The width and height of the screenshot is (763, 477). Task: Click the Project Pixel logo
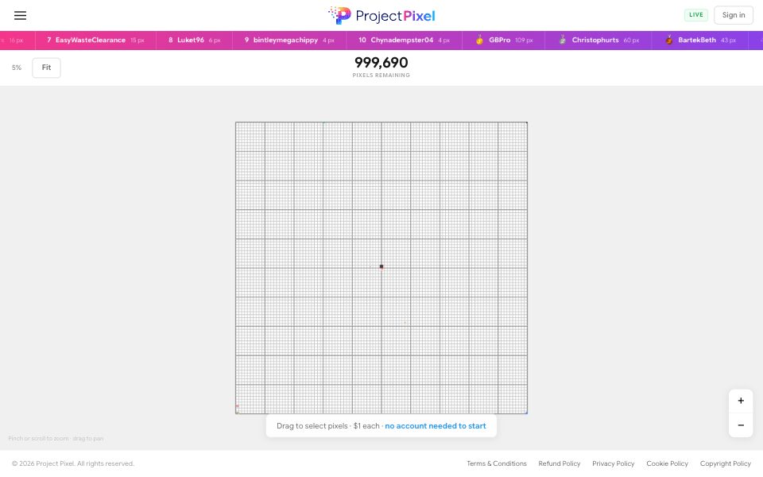point(381,16)
